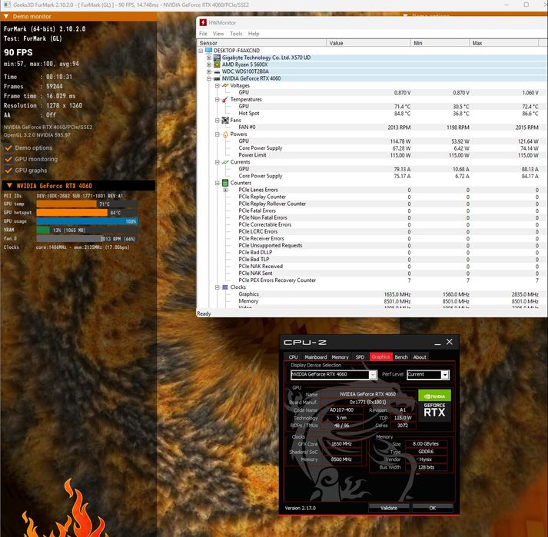Click the GPU Name field in CPU-Z
The width and height of the screenshot is (548, 537).
pyautogui.click(x=367, y=394)
